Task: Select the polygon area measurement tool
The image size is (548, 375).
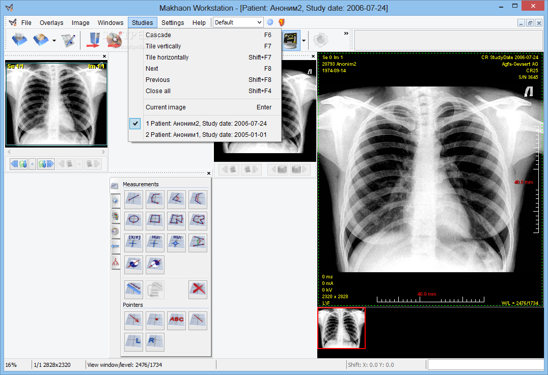Action: coord(177,221)
